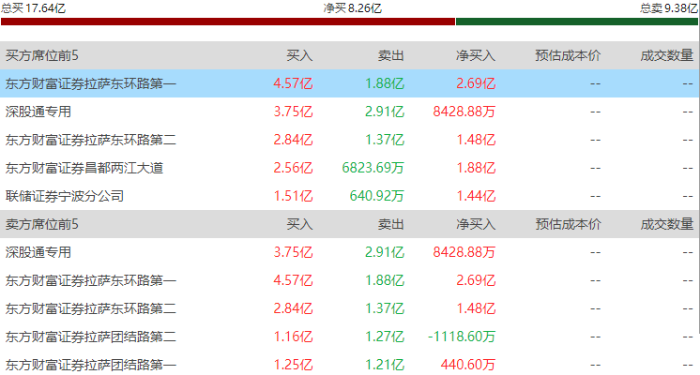Select the 东方财富证券拉萨团结路第二 seat name
Screen dimensions: 700x375
pos(91,337)
